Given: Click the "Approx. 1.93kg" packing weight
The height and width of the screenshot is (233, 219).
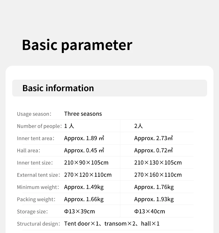Looking at the screenshot, I should pos(154,199).
